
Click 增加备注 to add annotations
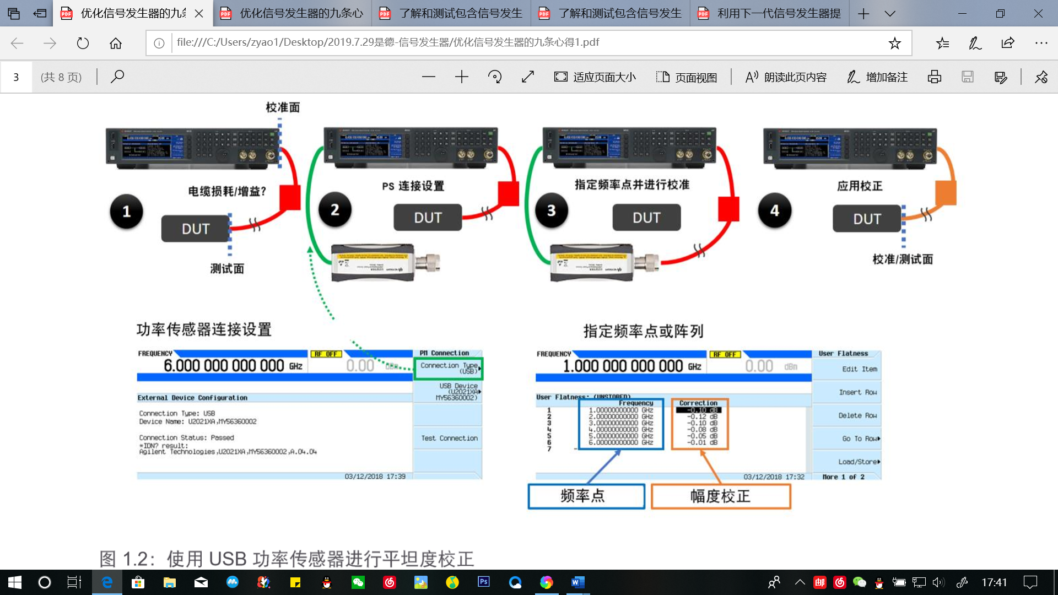[x=877, y=77]
